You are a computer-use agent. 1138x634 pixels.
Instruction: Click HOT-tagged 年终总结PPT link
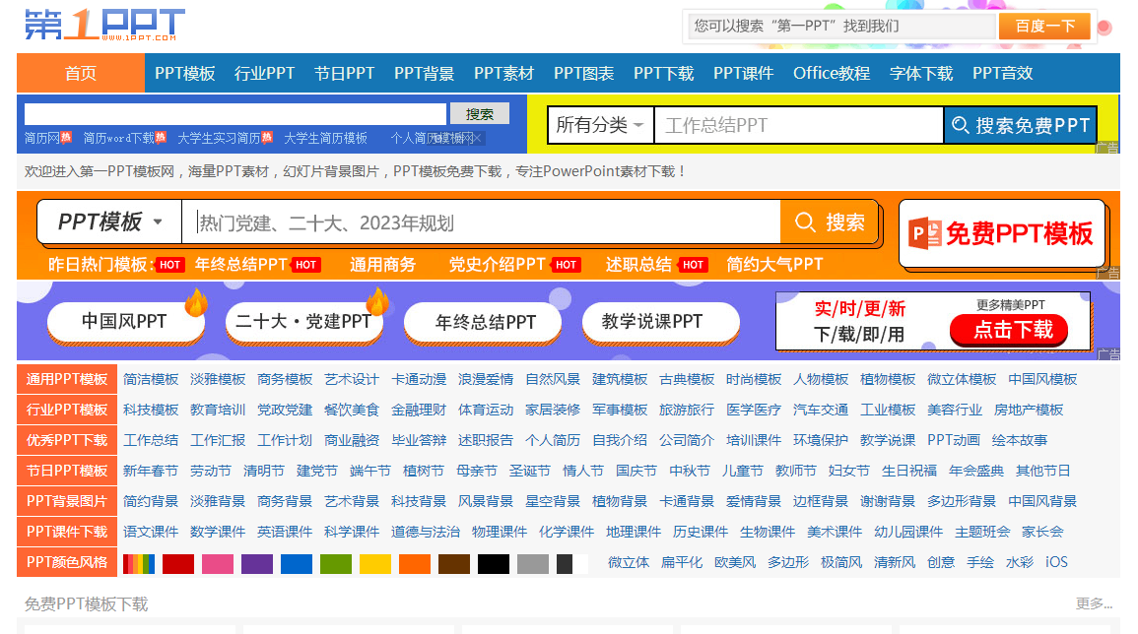[x=241, y=264]
